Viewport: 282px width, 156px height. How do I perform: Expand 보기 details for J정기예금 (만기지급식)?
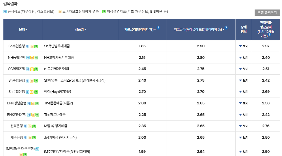click(x=244, y=138)
